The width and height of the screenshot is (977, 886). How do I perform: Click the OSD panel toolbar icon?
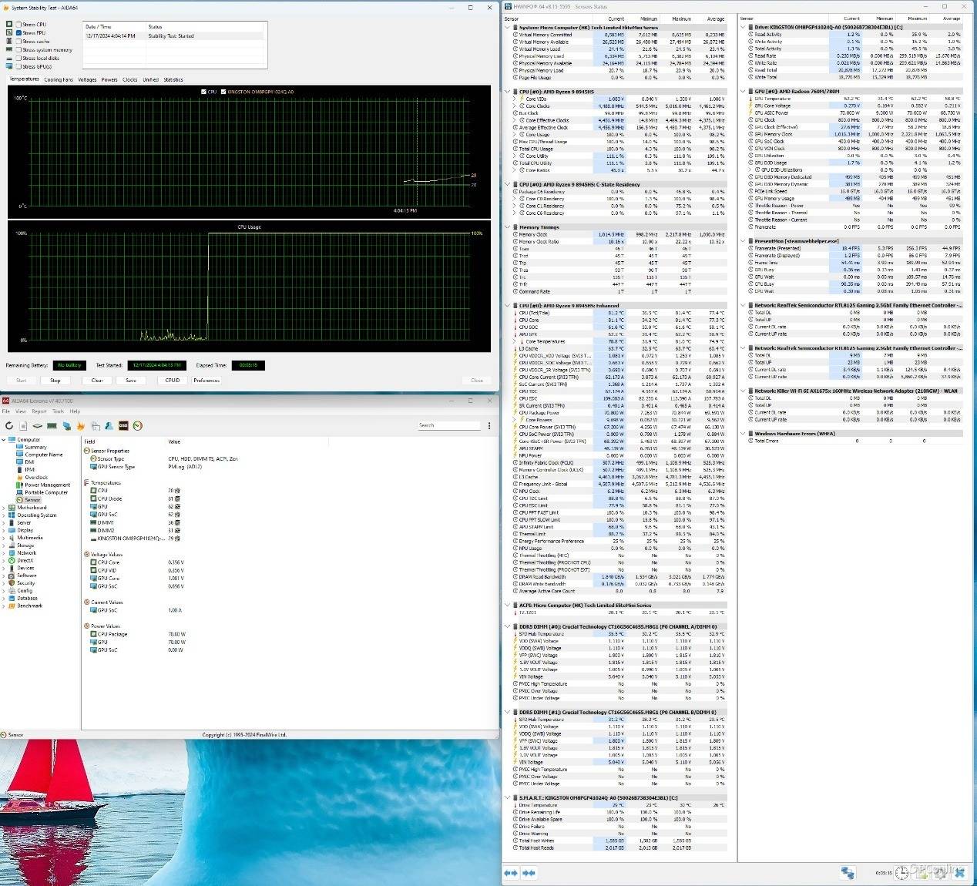pyautogui.click(x=123, y=426)
